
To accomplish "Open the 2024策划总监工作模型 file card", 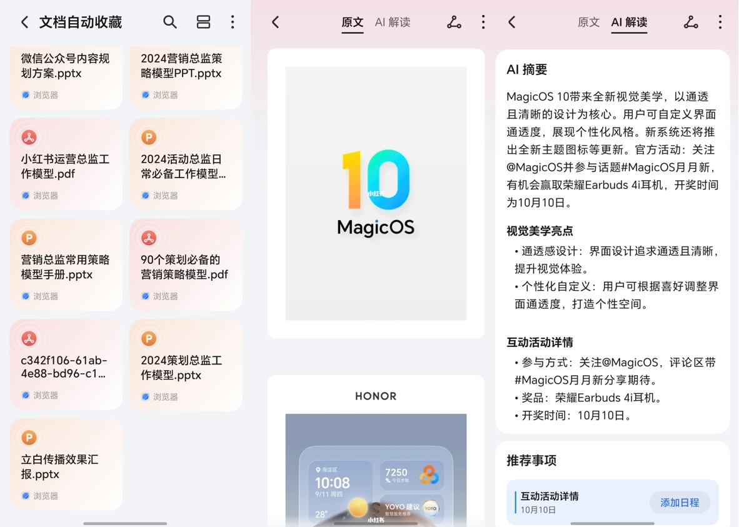I will click(x=186, y=364).
